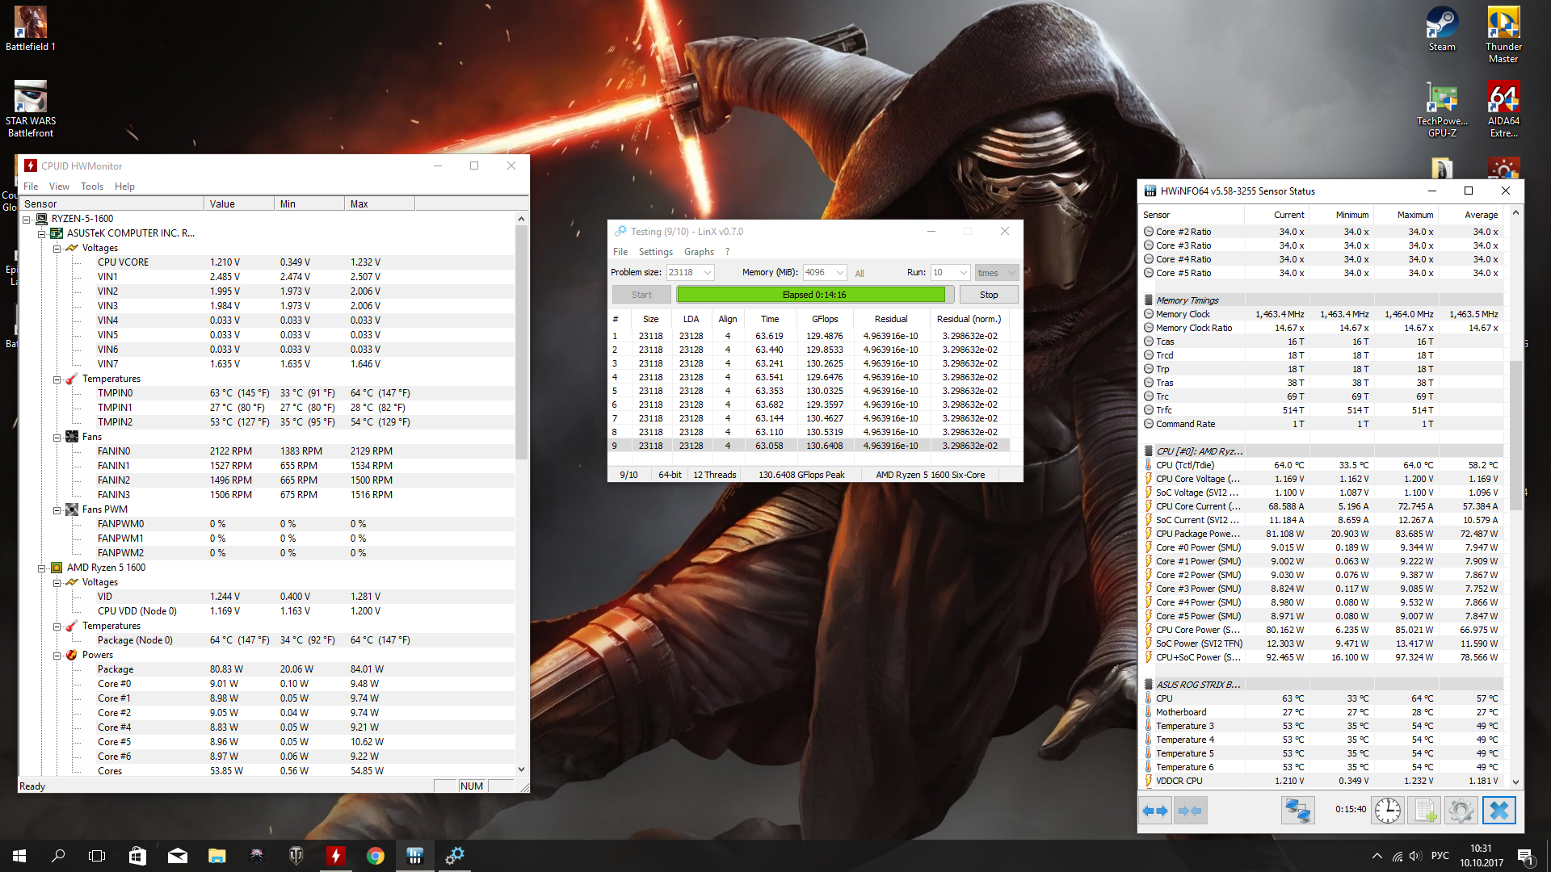Open the Problem size dropdown in LinX
The width and height of the screenshot is (1551, 872).
coord(707,273)
